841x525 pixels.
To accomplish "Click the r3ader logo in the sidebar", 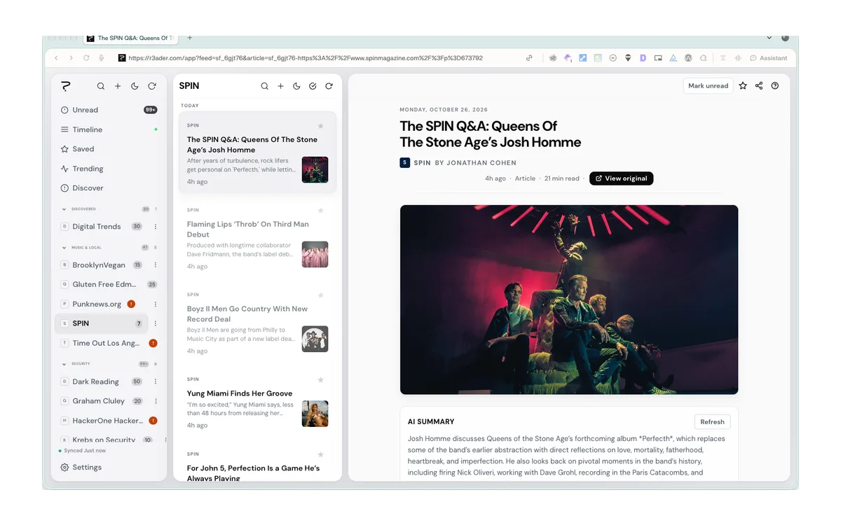I will tap(66, 86).
